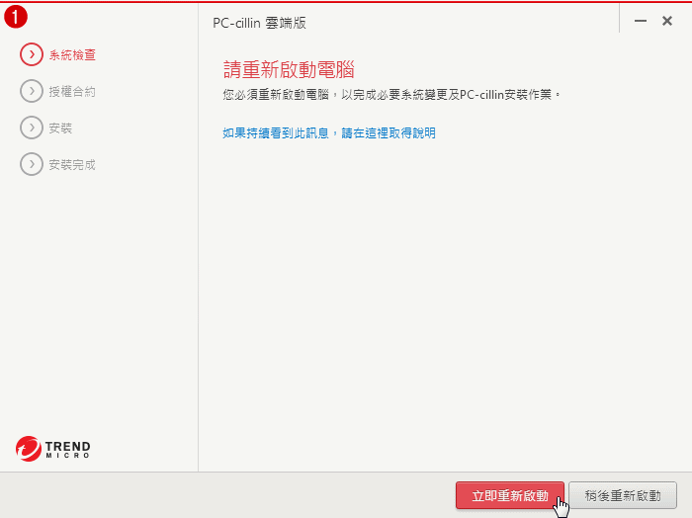Click the PC-cillin 雲端版 window title

pyautogui.click(x=259, y=23)
